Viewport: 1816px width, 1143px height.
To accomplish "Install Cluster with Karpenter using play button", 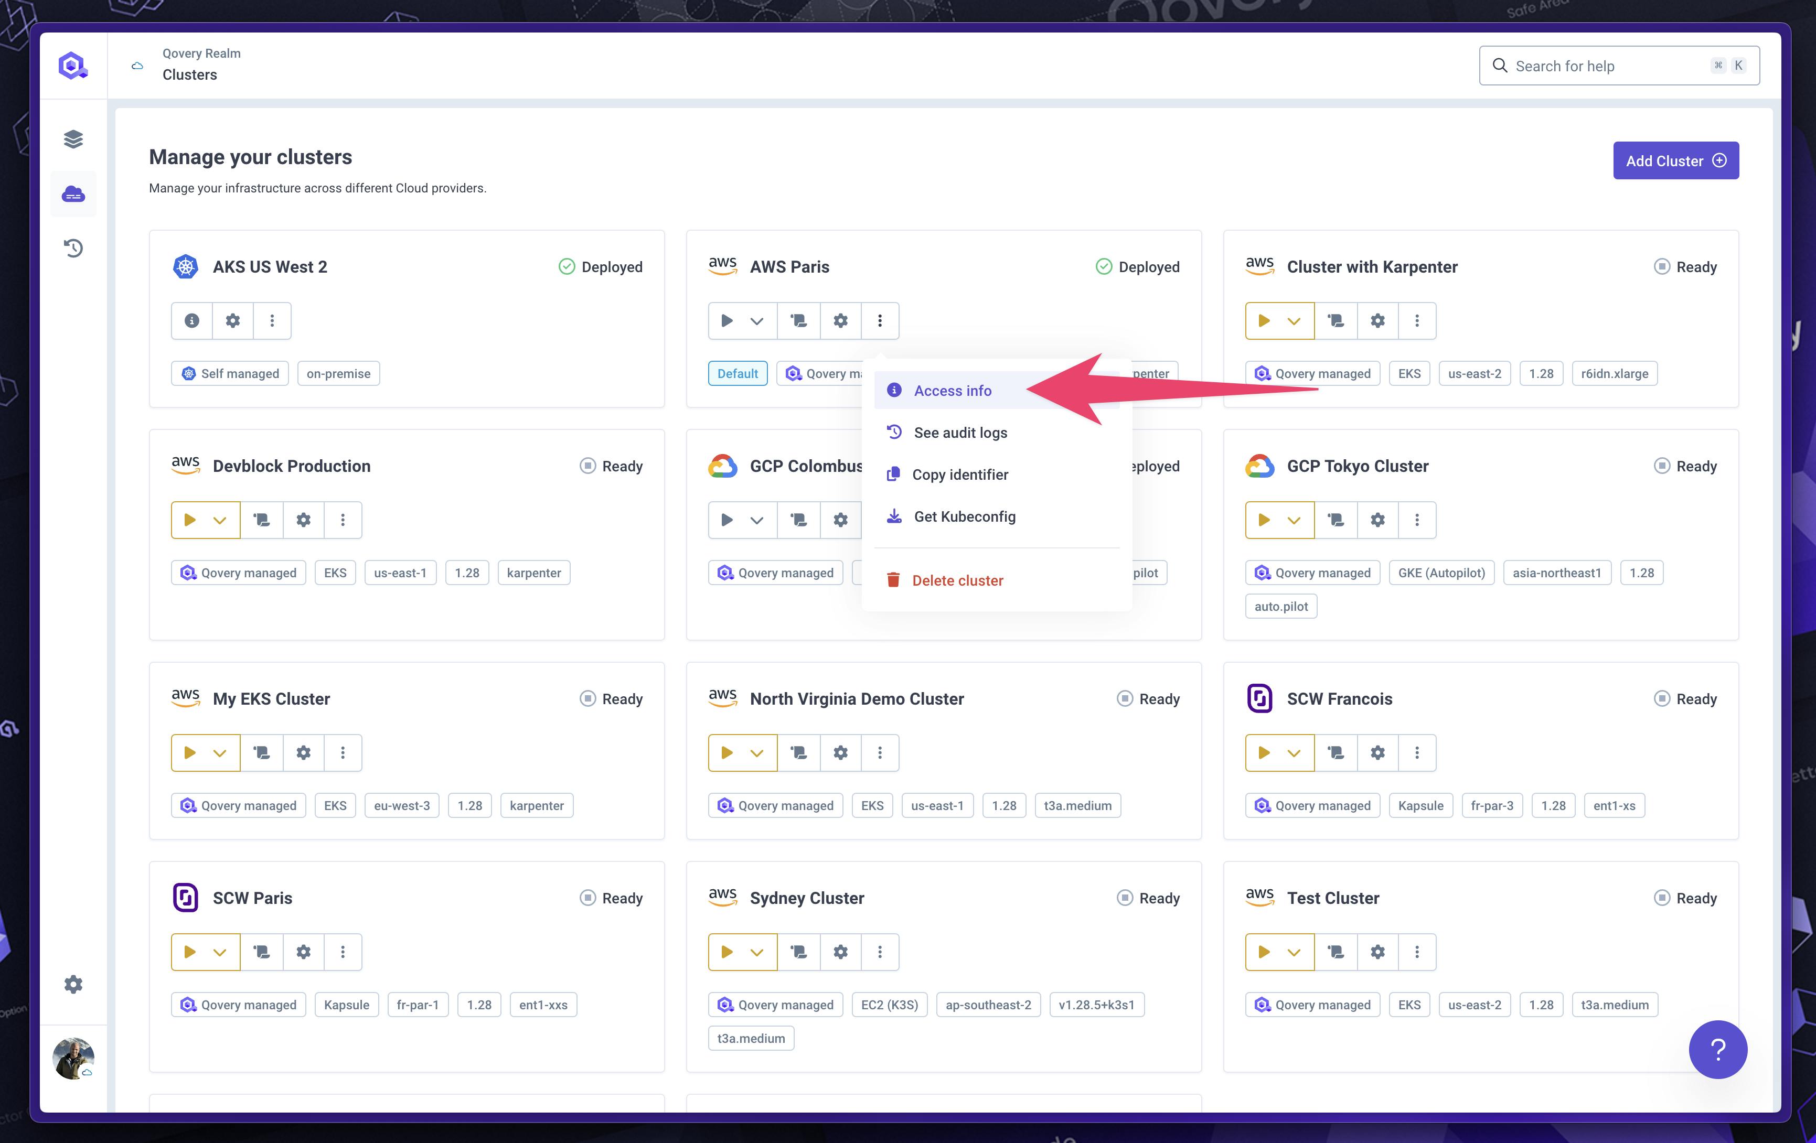I will click(x=1264, y=320).
